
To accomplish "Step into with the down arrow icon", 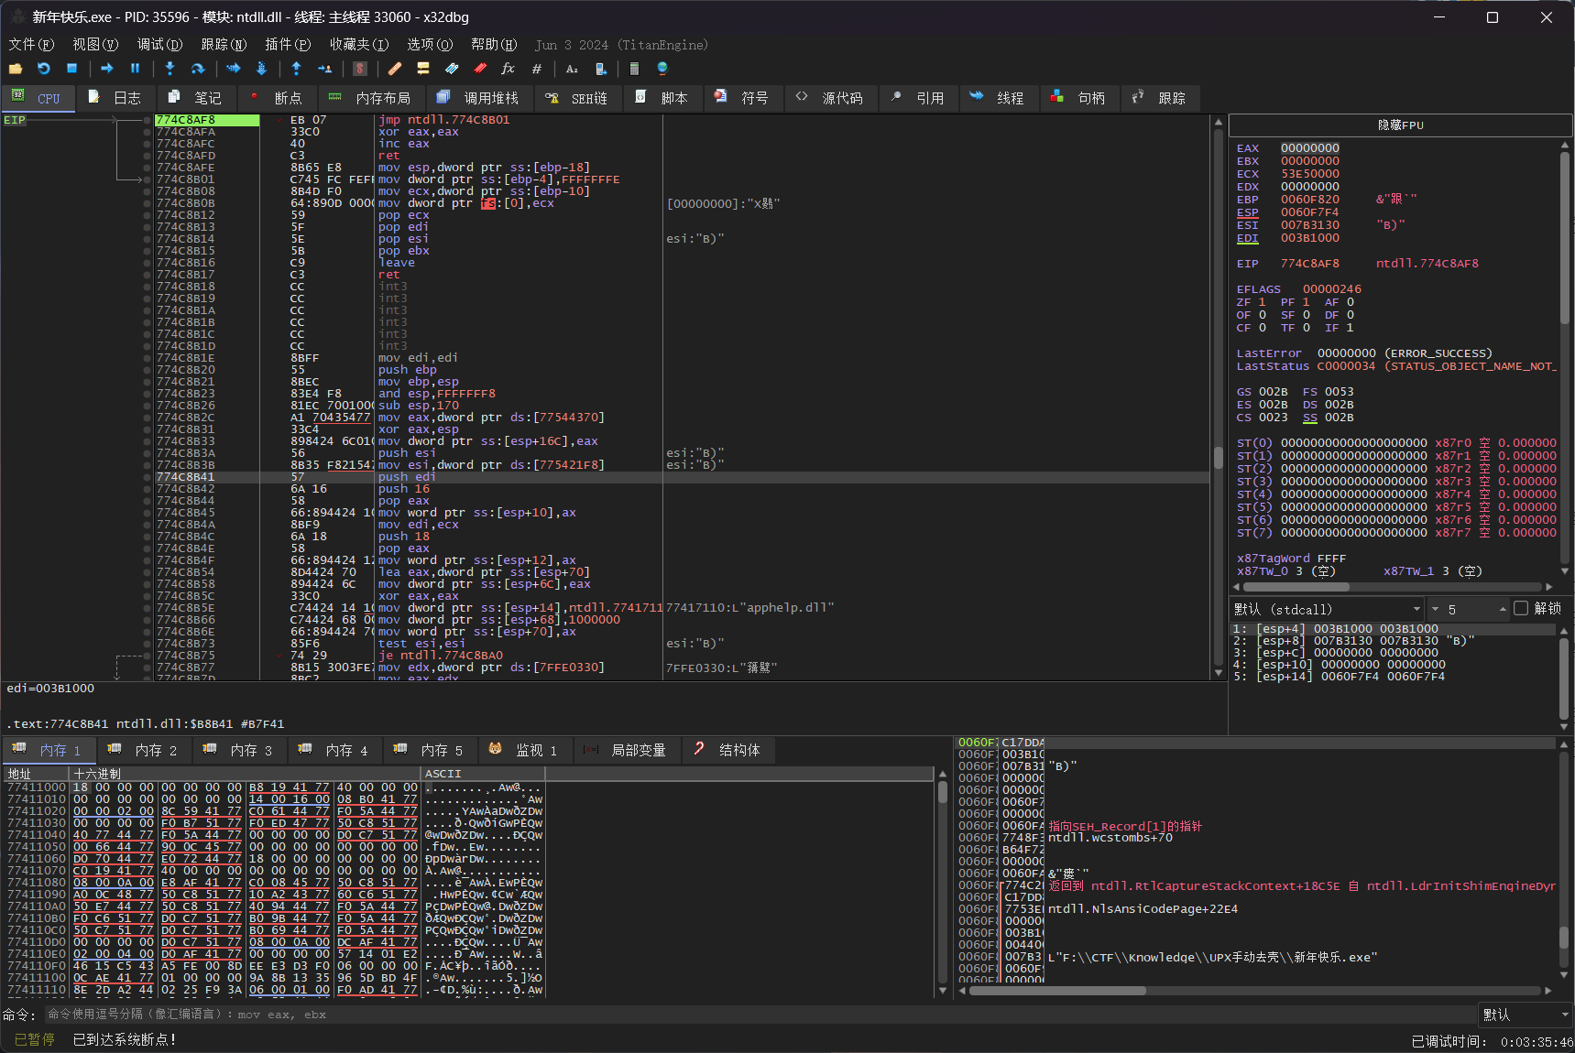I will pyautogui.click(x=170, y=69).
